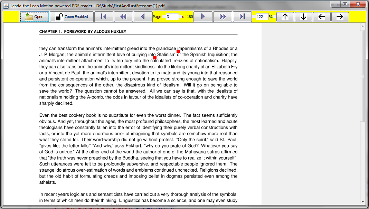The height and width of the screenshot is (209, 369).
Task: Pan down with the down arrow button
Action: click(x=303, y=17)
